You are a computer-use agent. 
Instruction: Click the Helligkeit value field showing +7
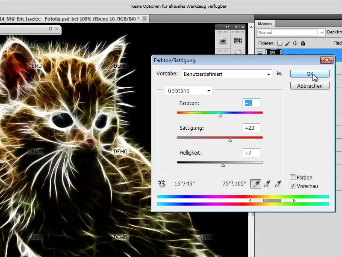(x=251, y=153)
